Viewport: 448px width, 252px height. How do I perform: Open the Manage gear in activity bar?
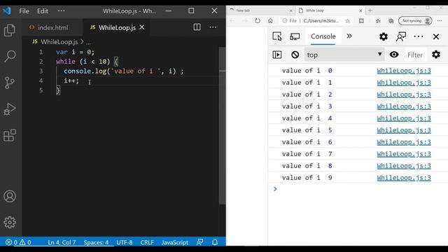point(10,222)
